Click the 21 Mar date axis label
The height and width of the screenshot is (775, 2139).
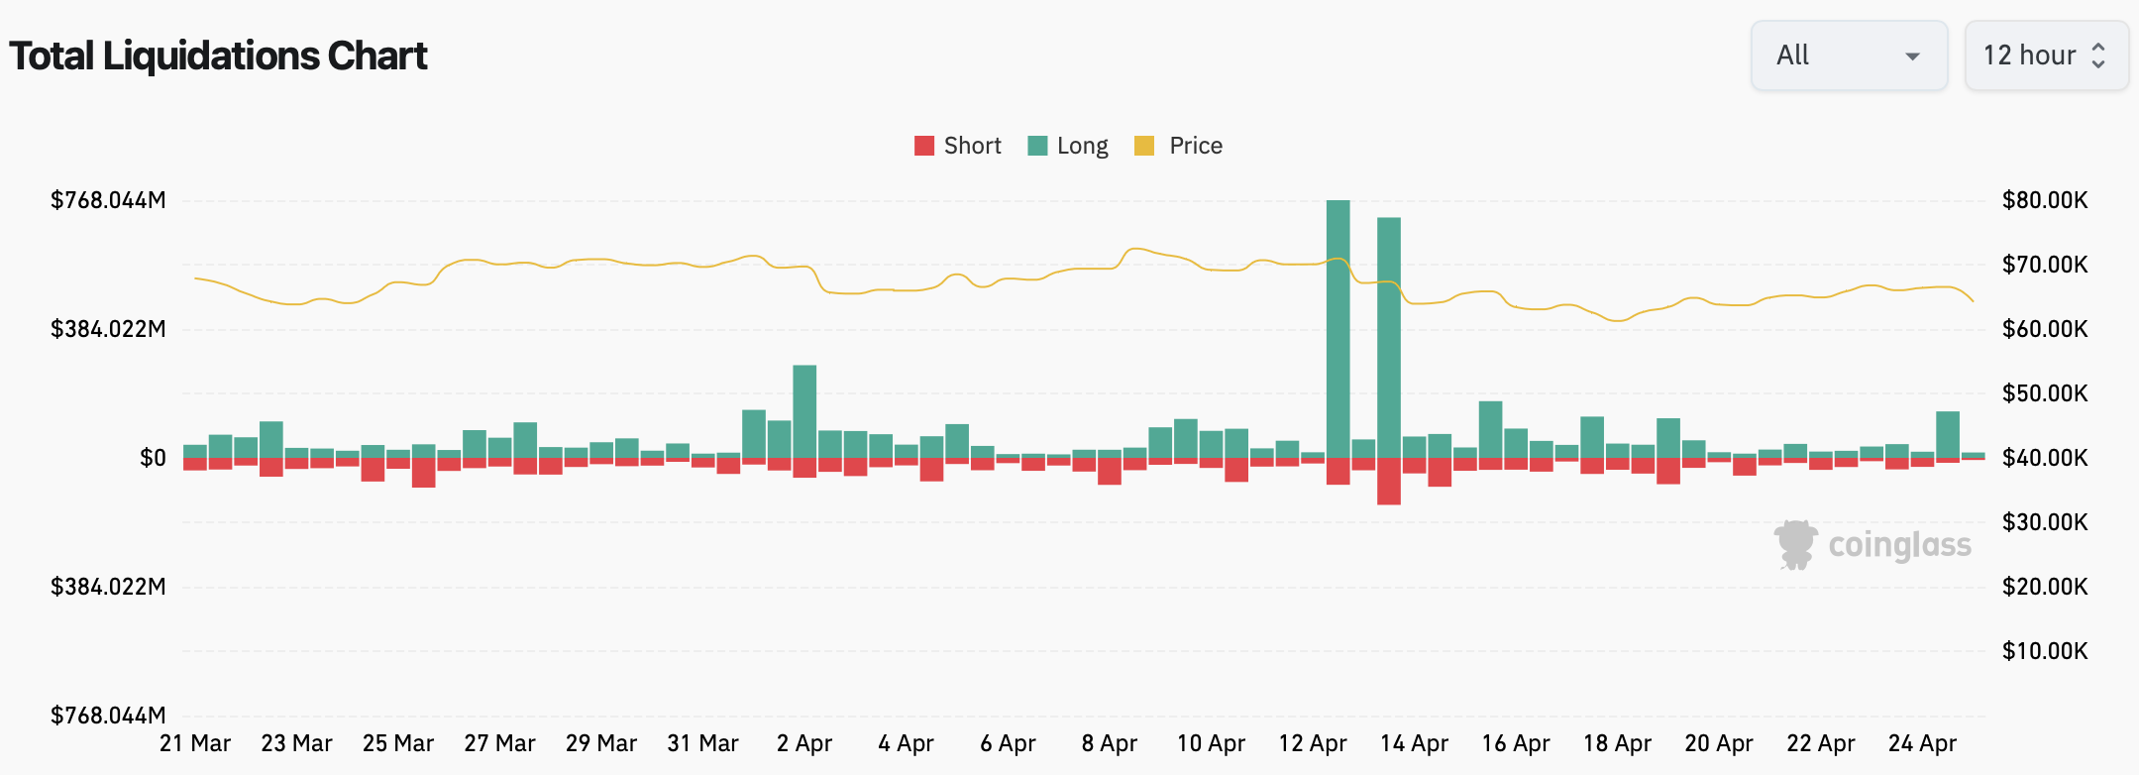pyautogui.click(x=195, y=743)
